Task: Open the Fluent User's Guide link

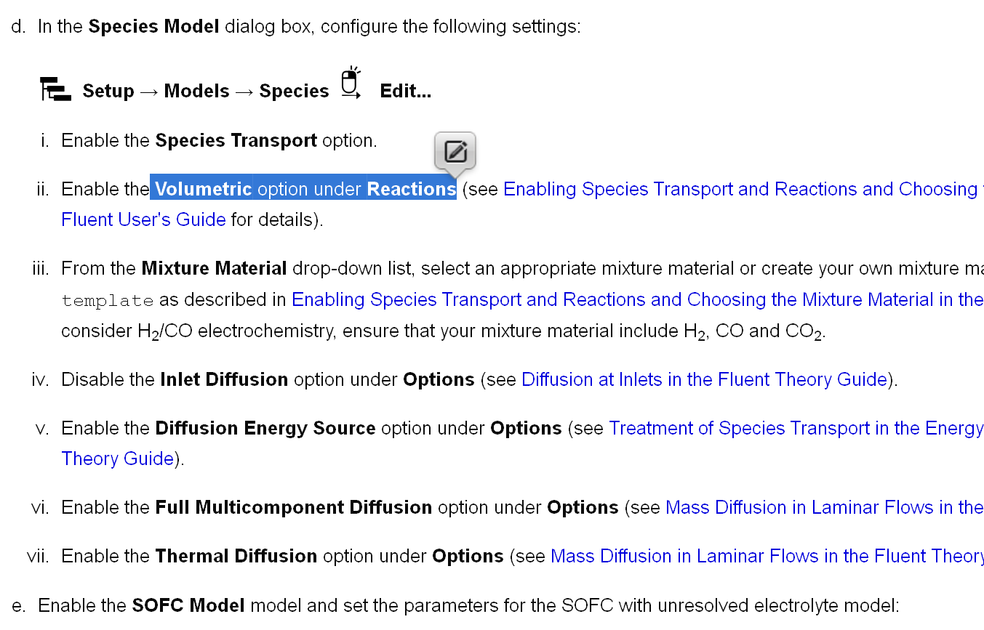Action: [x=143, y=219]
